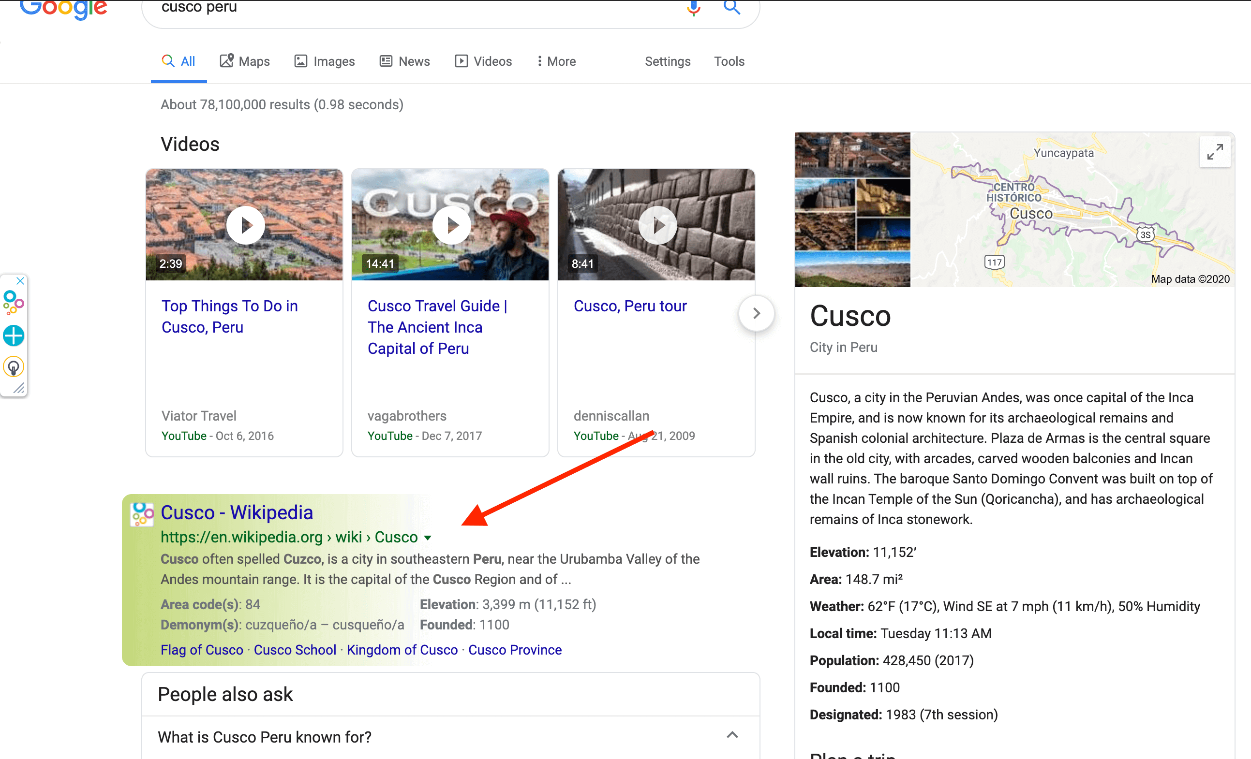Click the Elevation label in knowledge panel
The width and height of the screenshot is (1251, 759).
(x=839, y=552)
